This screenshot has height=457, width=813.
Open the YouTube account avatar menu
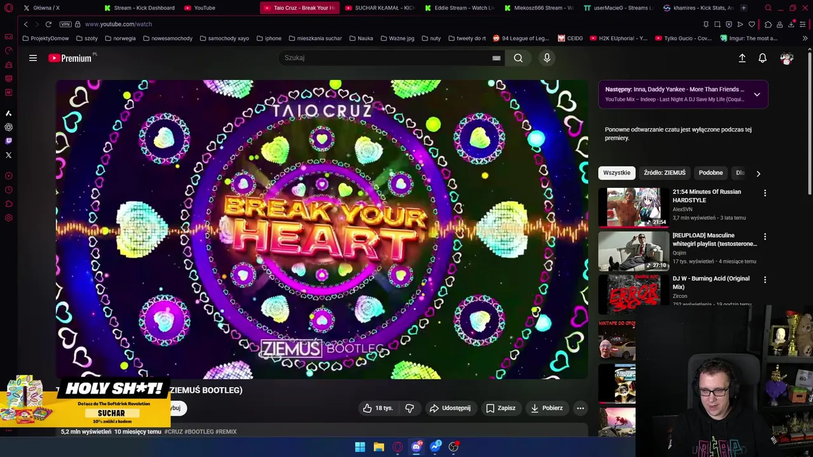tap(787, 58)
